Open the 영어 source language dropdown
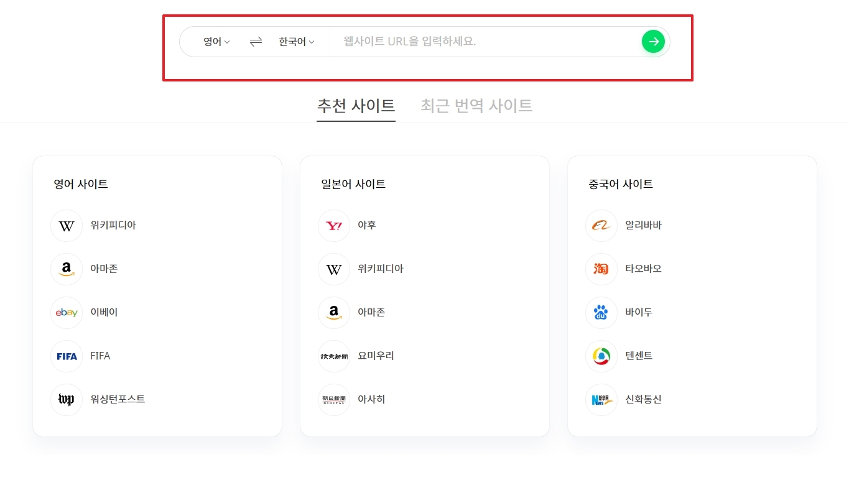This screenshot has width=849, height=485. pos(216,41)
